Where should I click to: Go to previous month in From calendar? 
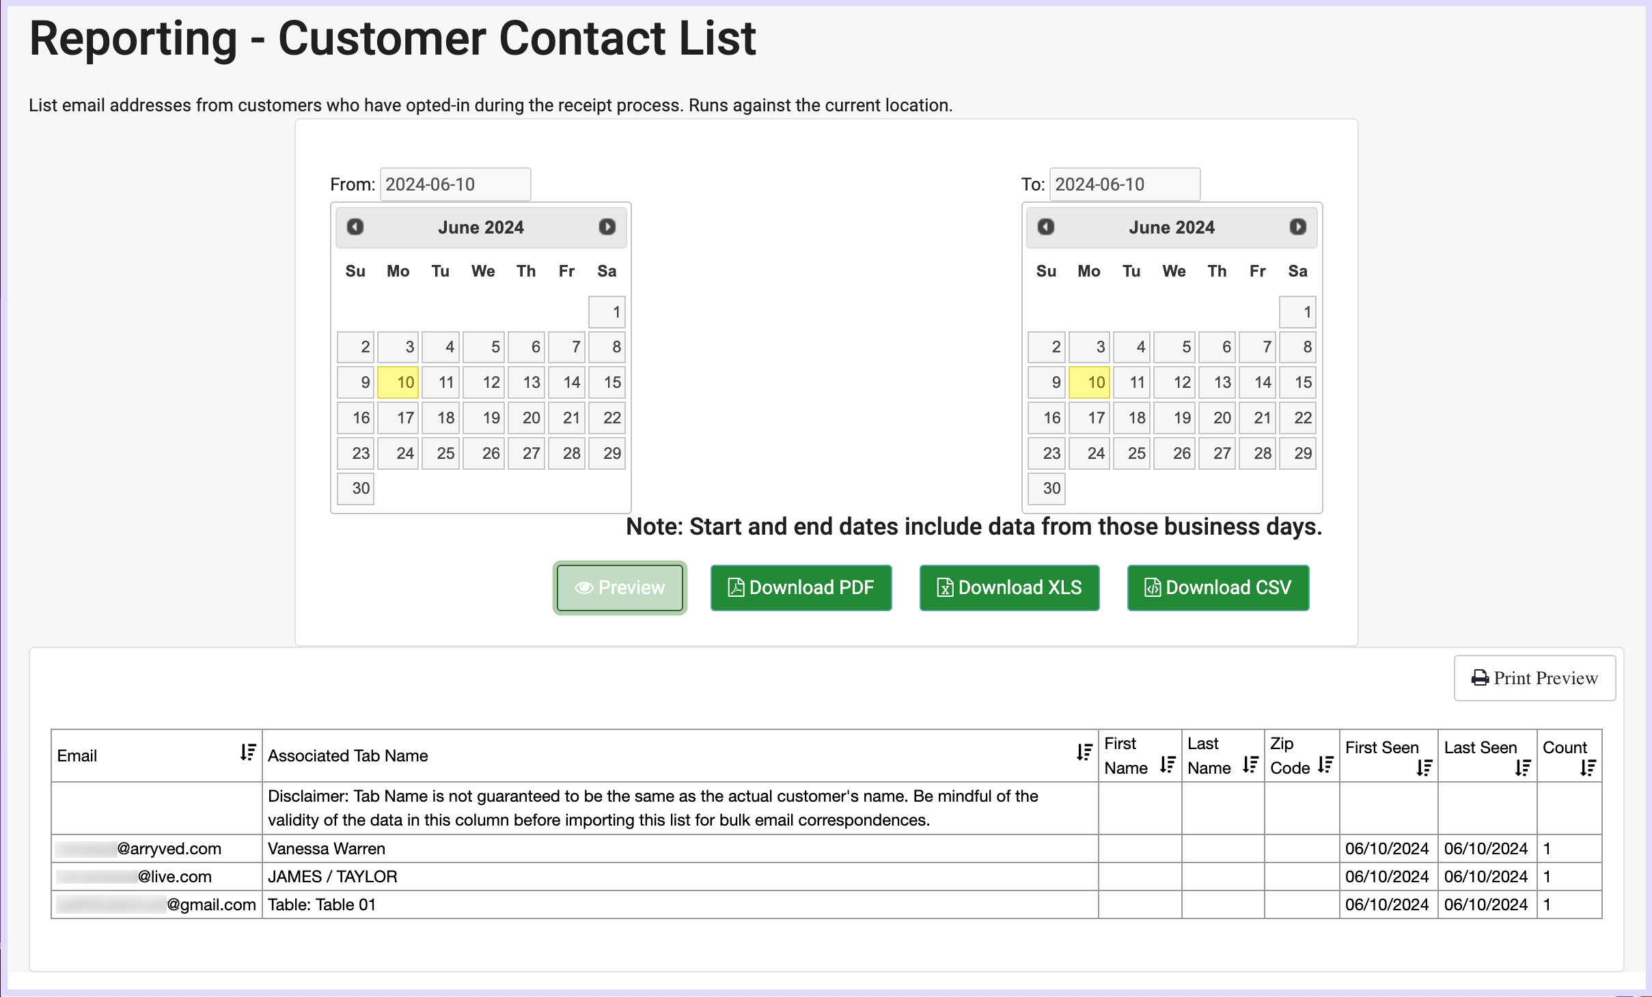click(x=355, y=227)
